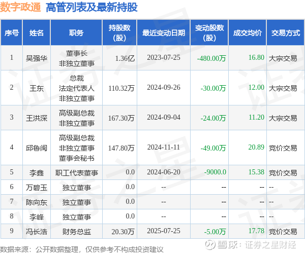Click the average price 11.20
This screenshot has width=305, height=254.
tap(256, 117)
